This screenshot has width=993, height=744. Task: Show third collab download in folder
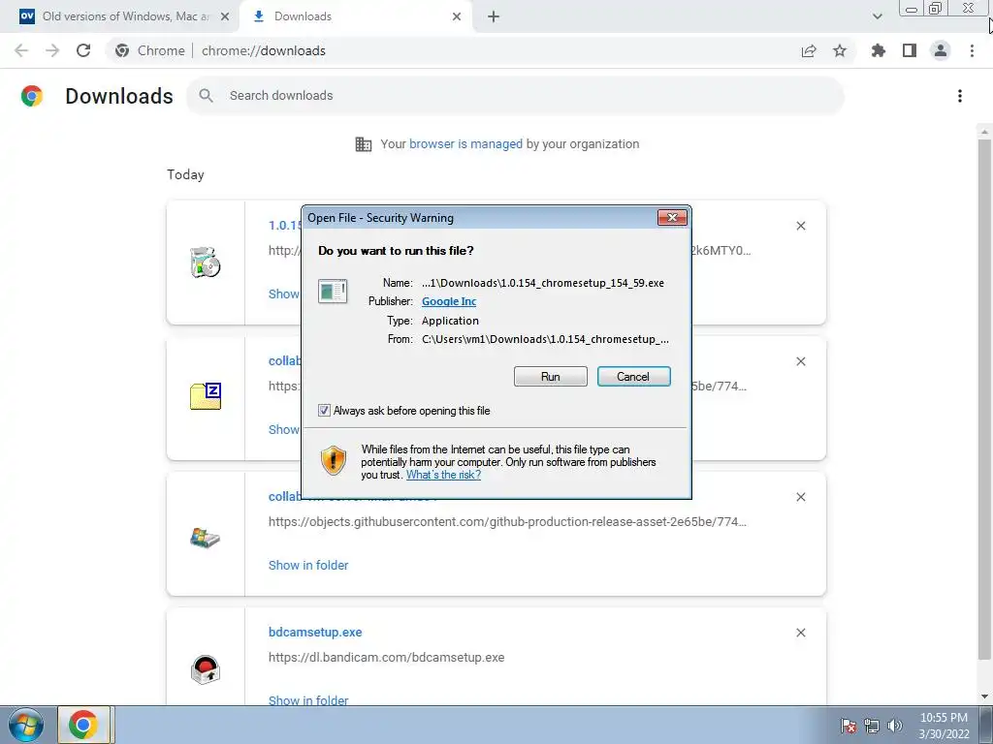point(308,565)
